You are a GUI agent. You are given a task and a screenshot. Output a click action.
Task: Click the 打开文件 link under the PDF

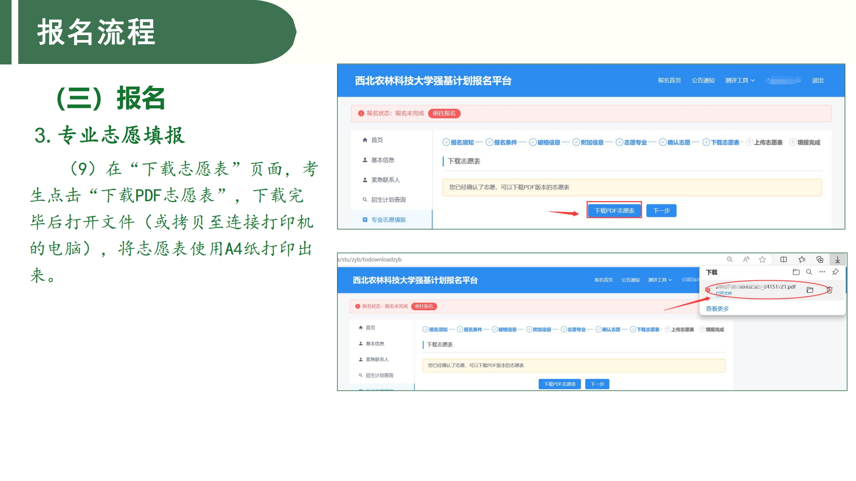(x=723, y=293)
